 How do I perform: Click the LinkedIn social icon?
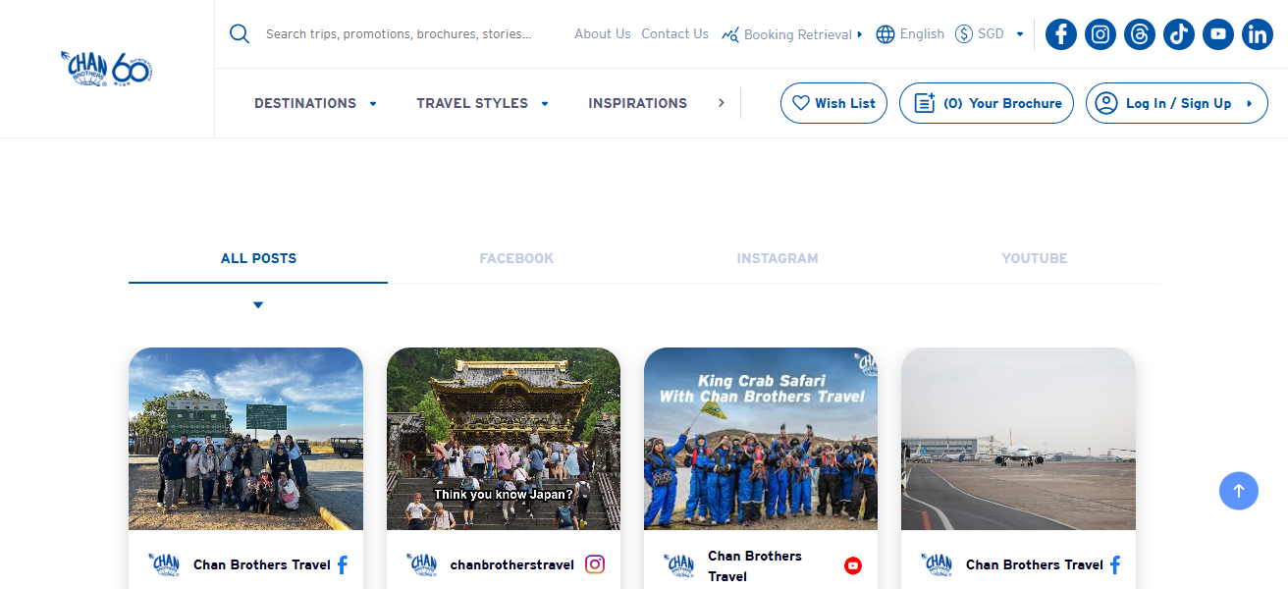click(1257, 33)
